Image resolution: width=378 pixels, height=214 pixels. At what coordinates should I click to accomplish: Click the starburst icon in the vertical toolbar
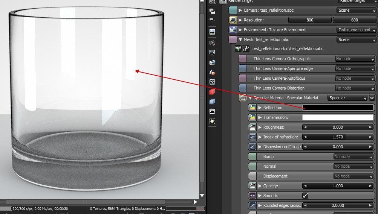(212, 121)
